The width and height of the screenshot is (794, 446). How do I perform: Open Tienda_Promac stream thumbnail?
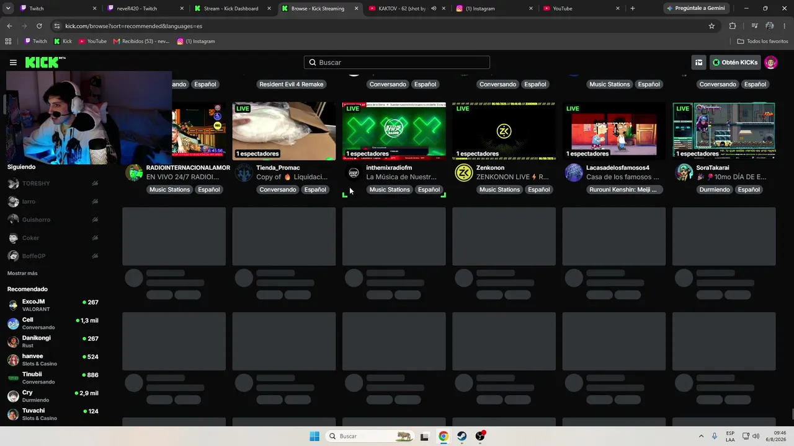284,131
